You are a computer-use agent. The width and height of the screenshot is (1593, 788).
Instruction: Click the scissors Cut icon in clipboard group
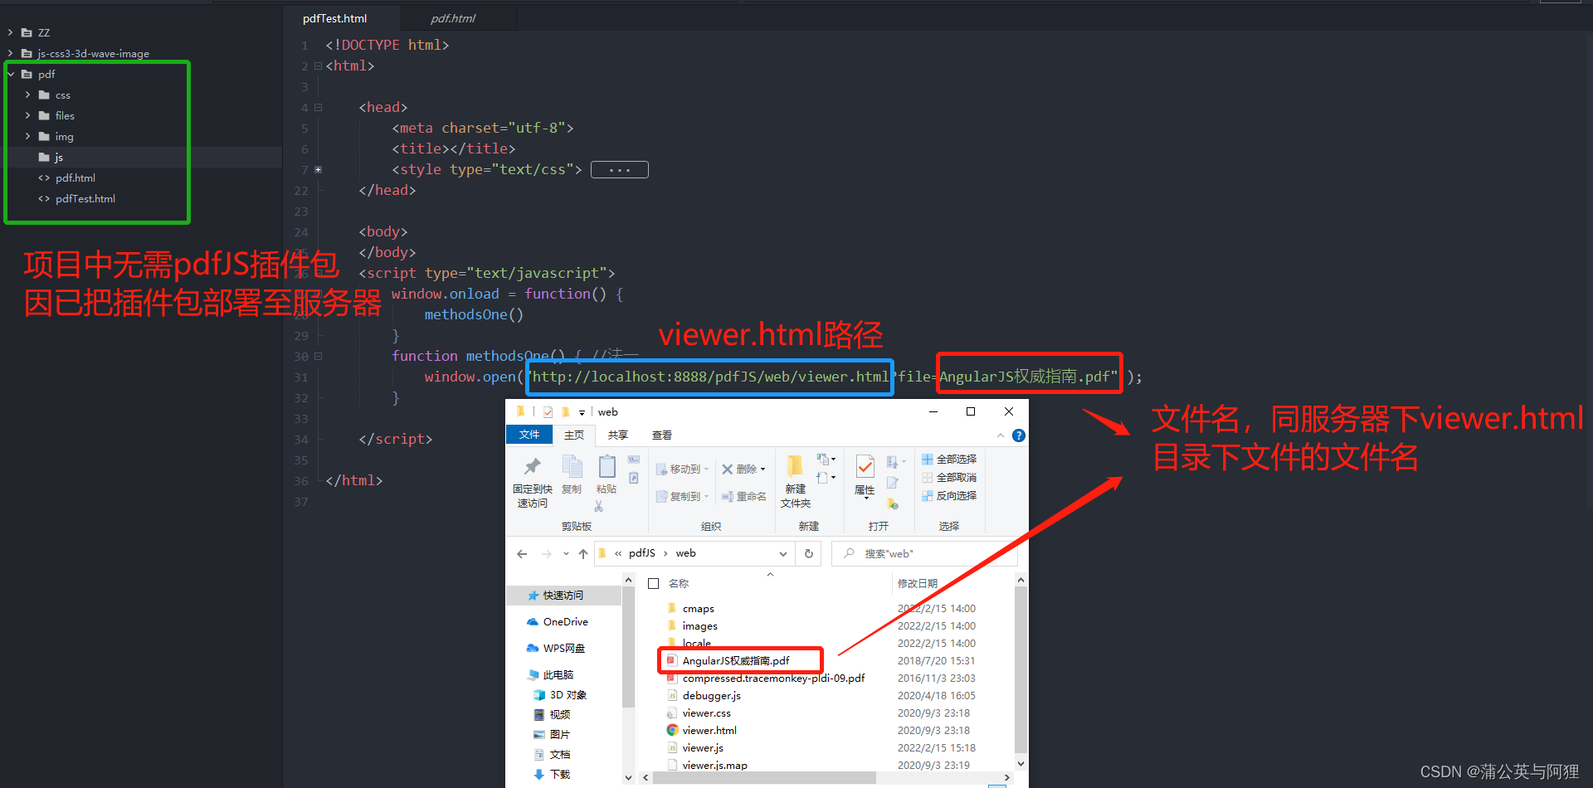pyautogui.click(x=599, y=506)
